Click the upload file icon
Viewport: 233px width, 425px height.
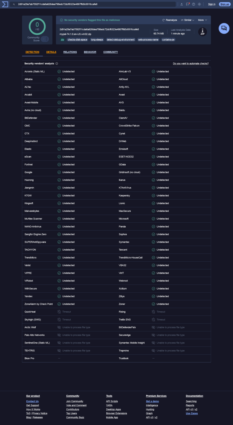(x=182, y=4)
